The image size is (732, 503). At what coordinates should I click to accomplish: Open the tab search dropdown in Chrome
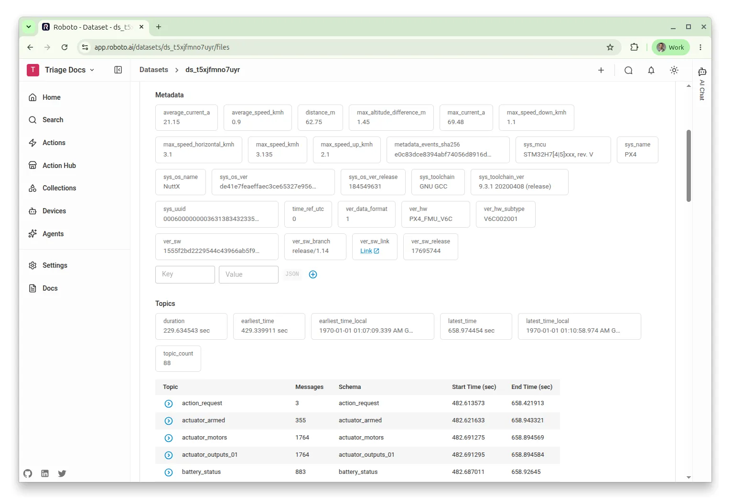click(29, 27)
